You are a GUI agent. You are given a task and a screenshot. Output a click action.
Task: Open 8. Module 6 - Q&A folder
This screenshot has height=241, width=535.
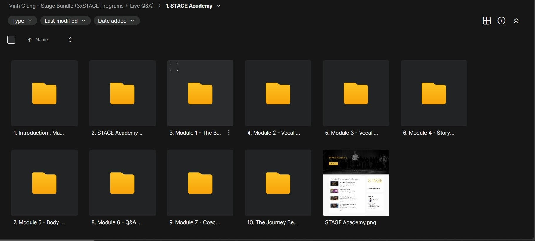122,183
